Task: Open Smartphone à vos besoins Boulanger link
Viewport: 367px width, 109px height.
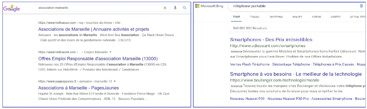Action: [x=296, y=74]
